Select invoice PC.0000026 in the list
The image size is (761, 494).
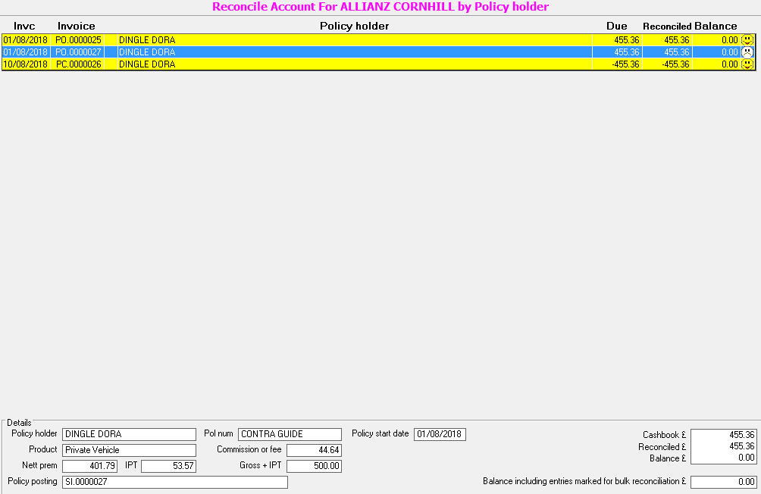point(78,64)
